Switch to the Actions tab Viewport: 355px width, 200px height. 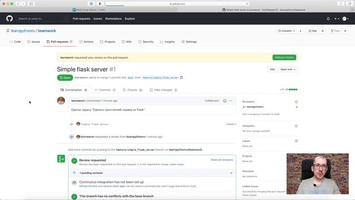87,42
